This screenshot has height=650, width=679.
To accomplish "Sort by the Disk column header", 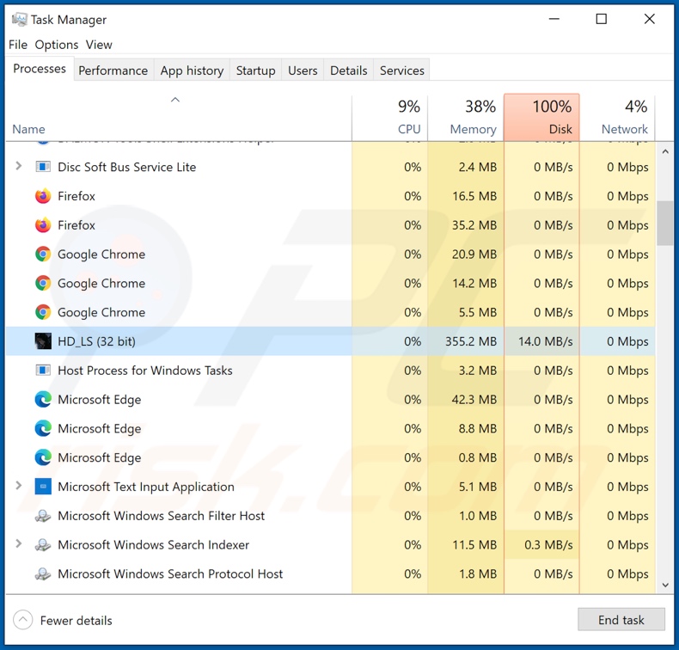I will (541, 117).
